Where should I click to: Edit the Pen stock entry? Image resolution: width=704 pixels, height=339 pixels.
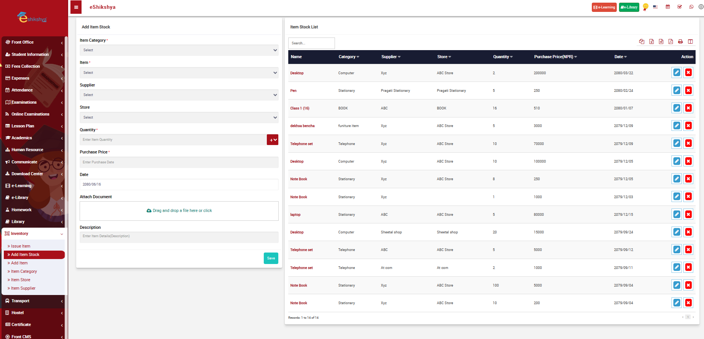tap(676, 90)
